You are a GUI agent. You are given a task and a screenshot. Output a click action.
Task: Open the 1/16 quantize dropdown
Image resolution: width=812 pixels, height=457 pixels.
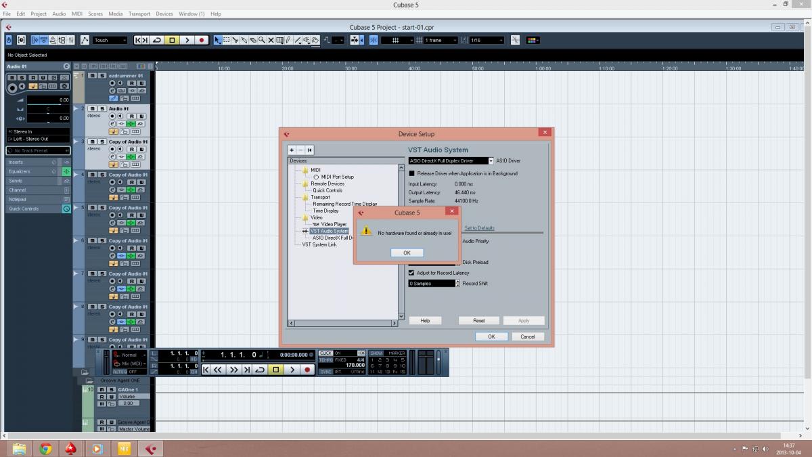487,40
